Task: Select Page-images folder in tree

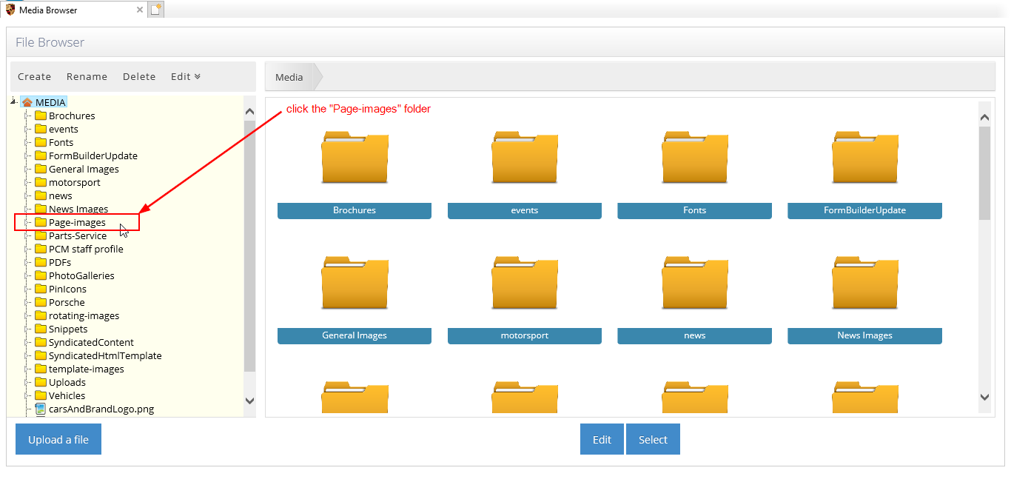Action: click(x=77, y=222)
